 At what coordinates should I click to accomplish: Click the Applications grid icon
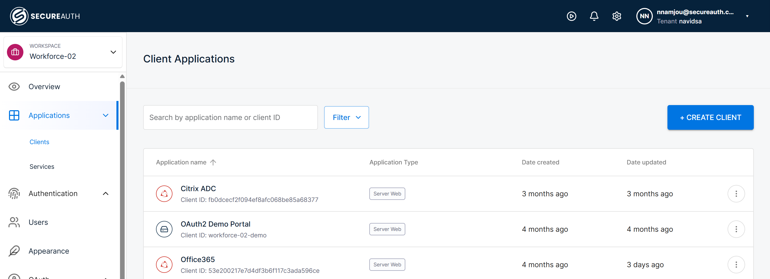click(x=14, y=115)
